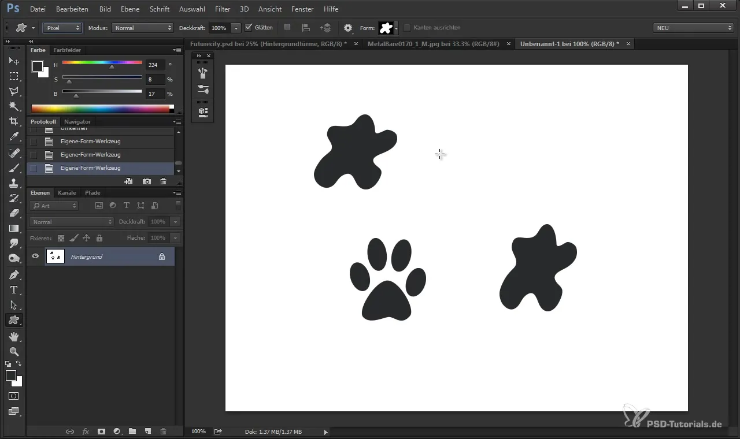740x439 pixels.
Task: Switch to the Farbfelder tab
Action: (68, 50)
